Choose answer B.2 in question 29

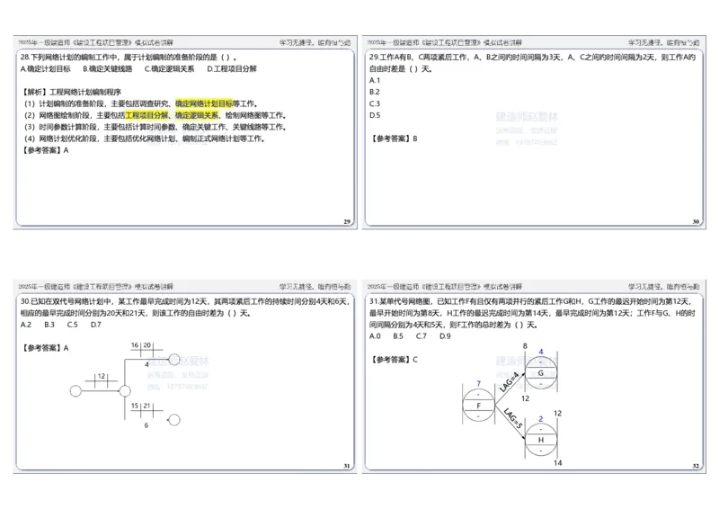pyautogui.click(x=376, y=92)
